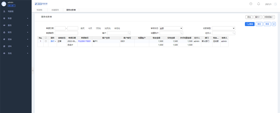Open the notification bell

click(258, 4)
